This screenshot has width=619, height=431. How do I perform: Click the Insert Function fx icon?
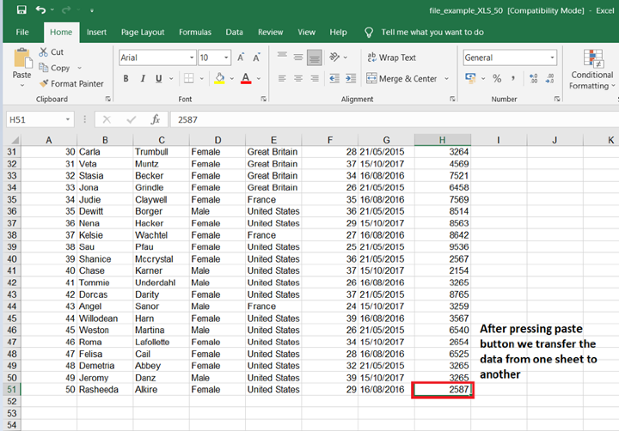155,119
